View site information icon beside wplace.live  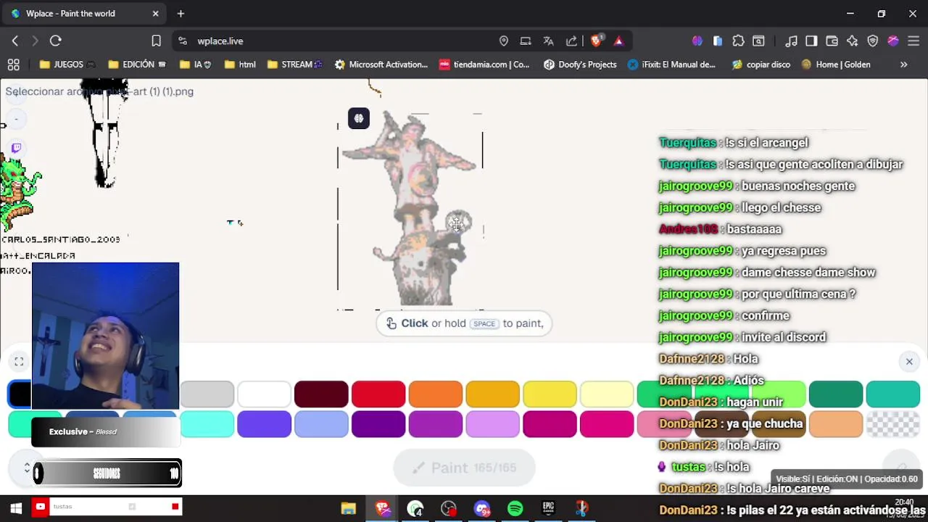click(183, 41)
